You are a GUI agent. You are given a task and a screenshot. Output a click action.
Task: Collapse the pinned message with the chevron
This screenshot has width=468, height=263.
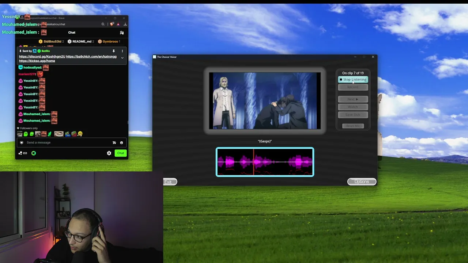click(122, 58)
